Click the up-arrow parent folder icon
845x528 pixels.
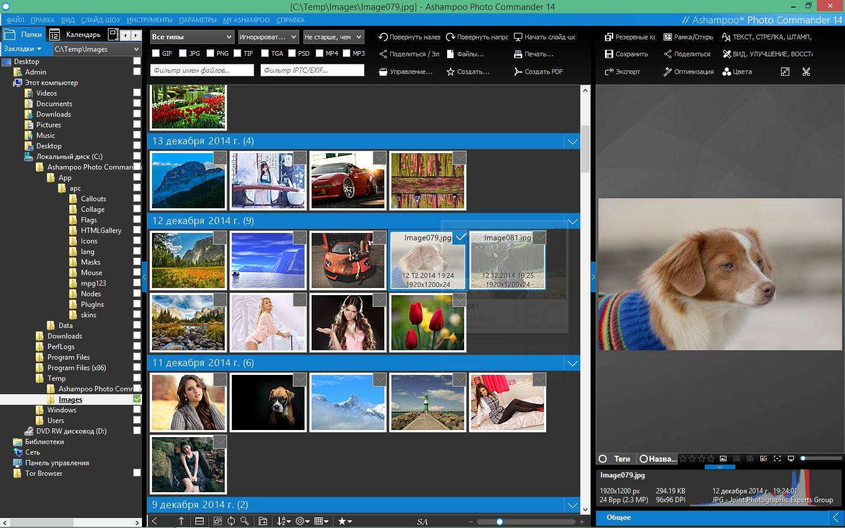click(x=181, y=521)
